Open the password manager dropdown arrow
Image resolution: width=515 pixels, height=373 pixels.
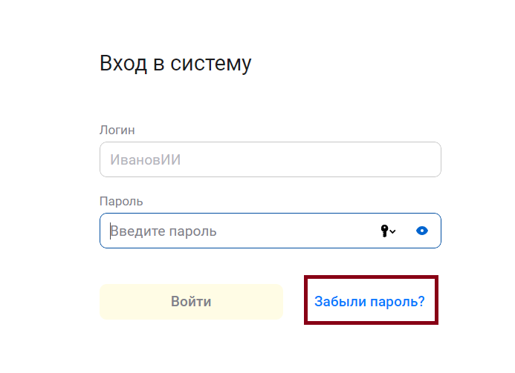(x=393, y=231)
